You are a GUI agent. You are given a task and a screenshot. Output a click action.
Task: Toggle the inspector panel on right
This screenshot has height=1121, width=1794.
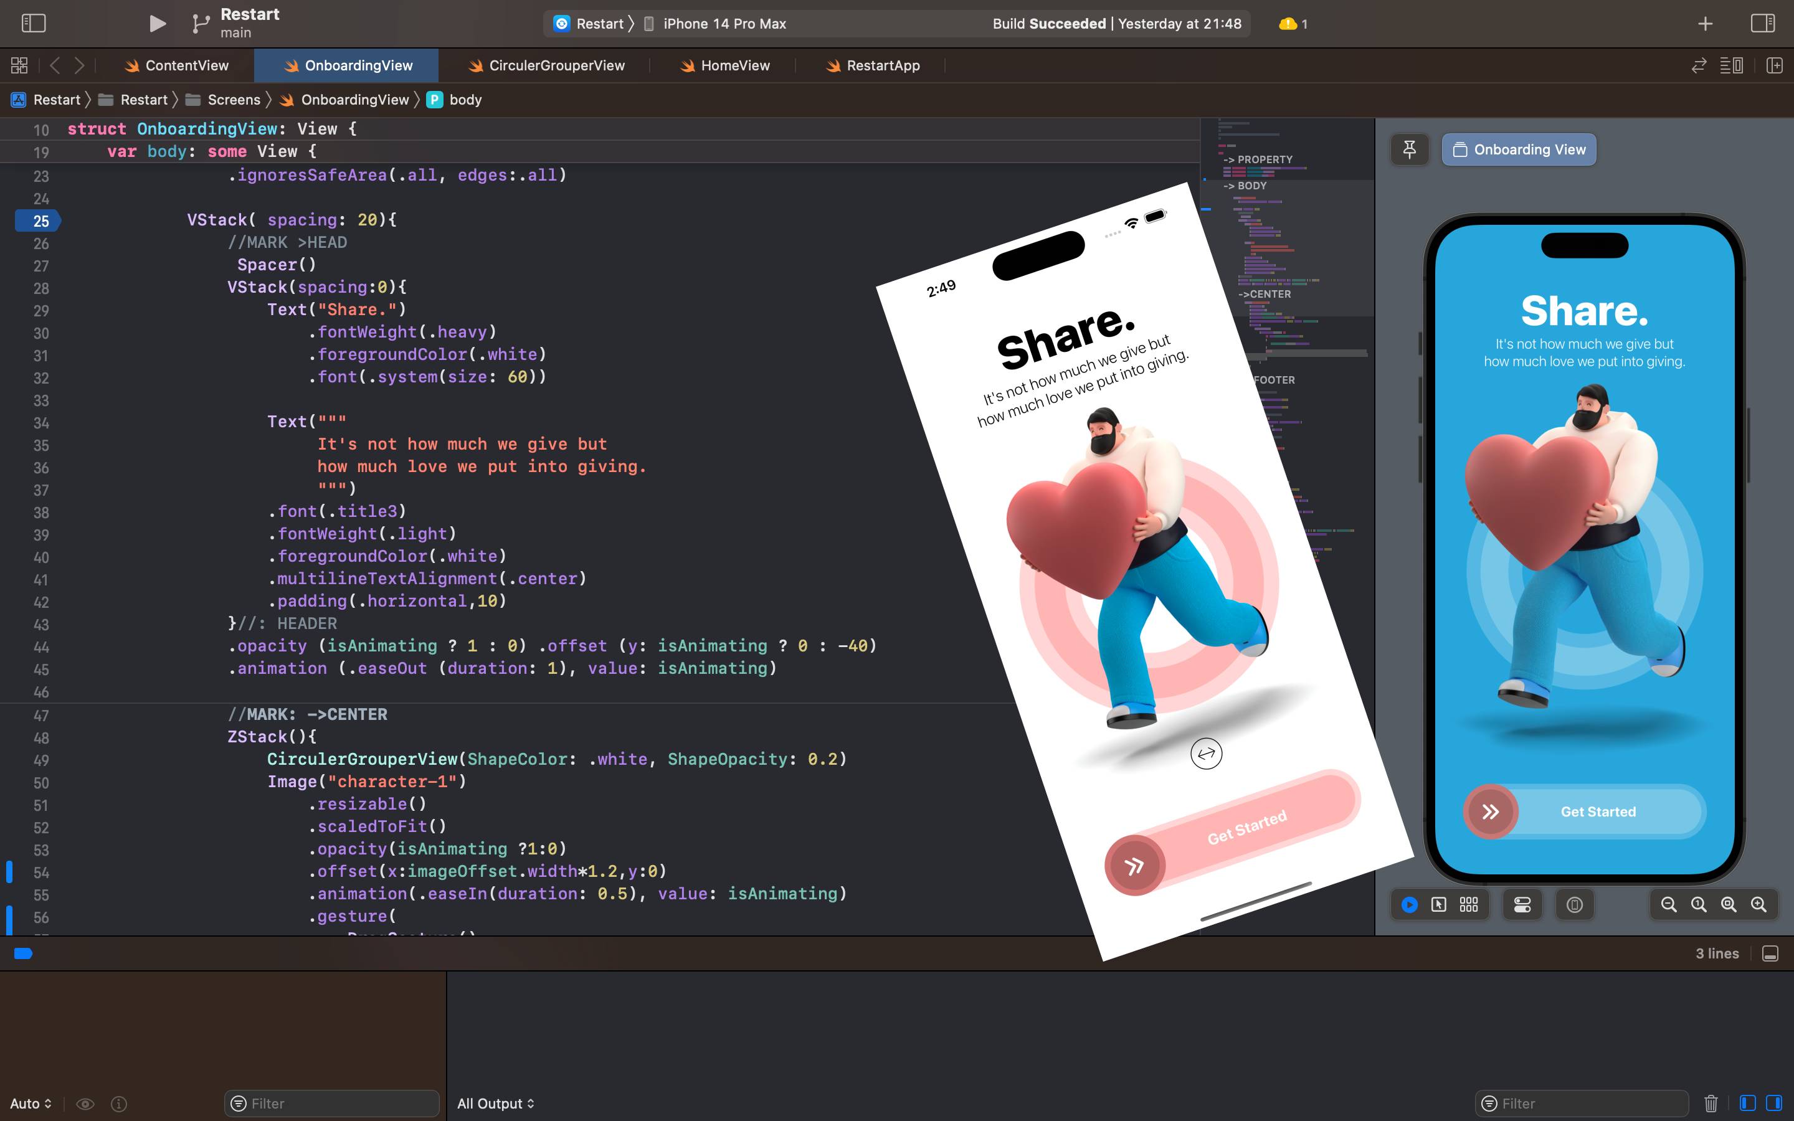click(x=1762, y=24)
